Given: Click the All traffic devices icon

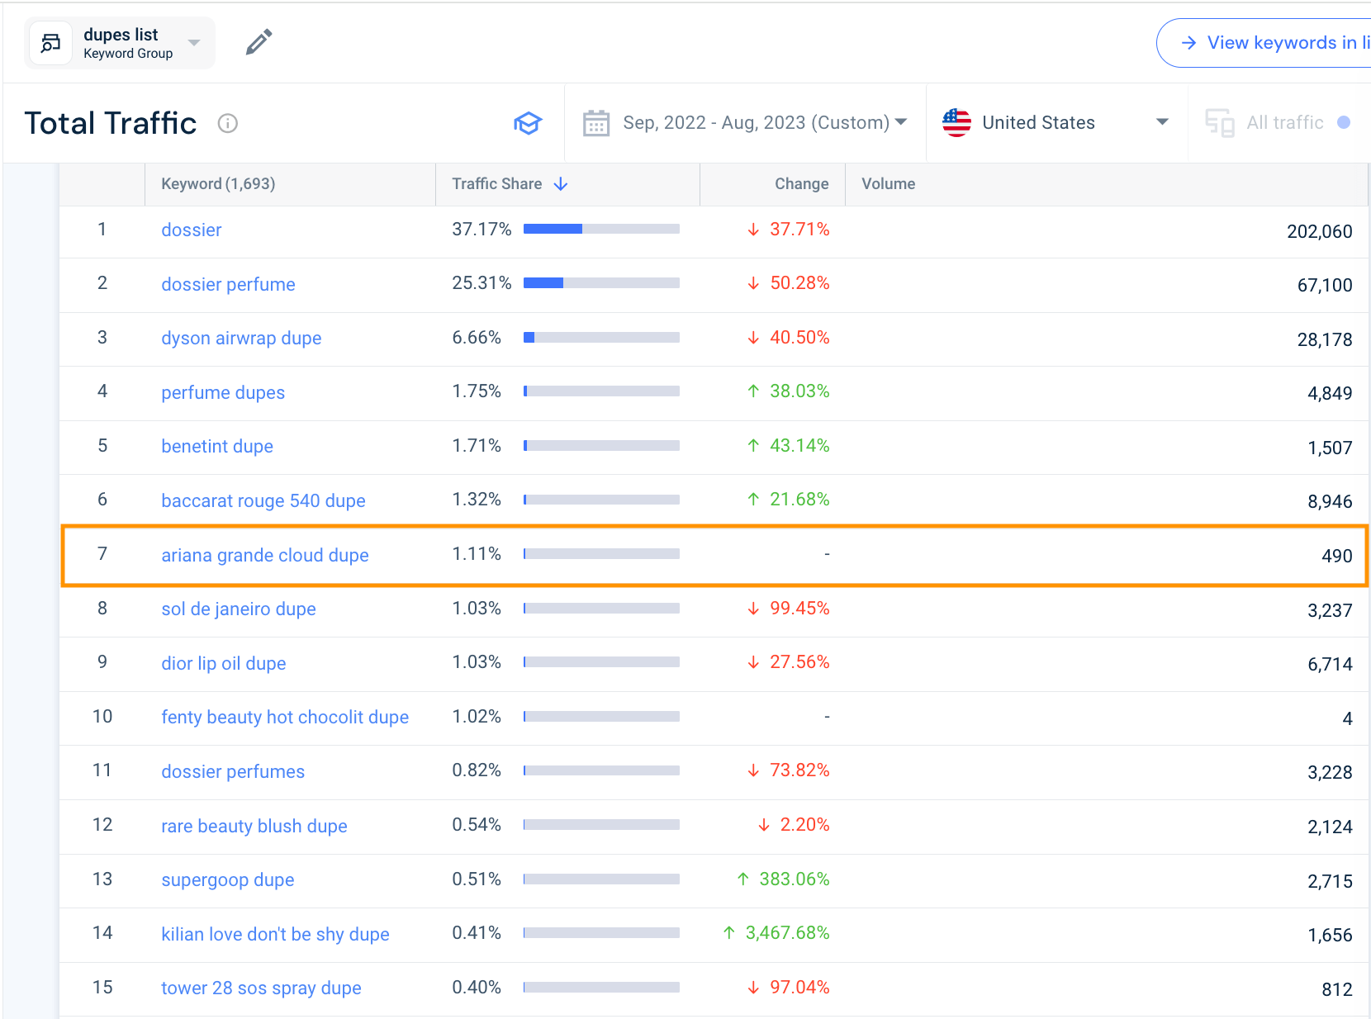Looking at the screenshot, I should pyautogui.click(x=1220, y=123).
